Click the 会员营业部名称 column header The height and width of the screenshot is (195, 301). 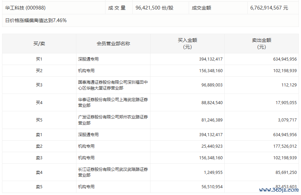pyautogui.click(x=113, y=44)
